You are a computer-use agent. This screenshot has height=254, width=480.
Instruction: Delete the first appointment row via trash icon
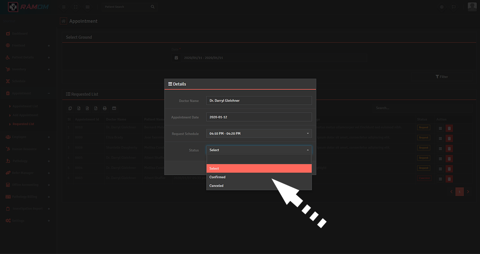(x=449, y=128)
